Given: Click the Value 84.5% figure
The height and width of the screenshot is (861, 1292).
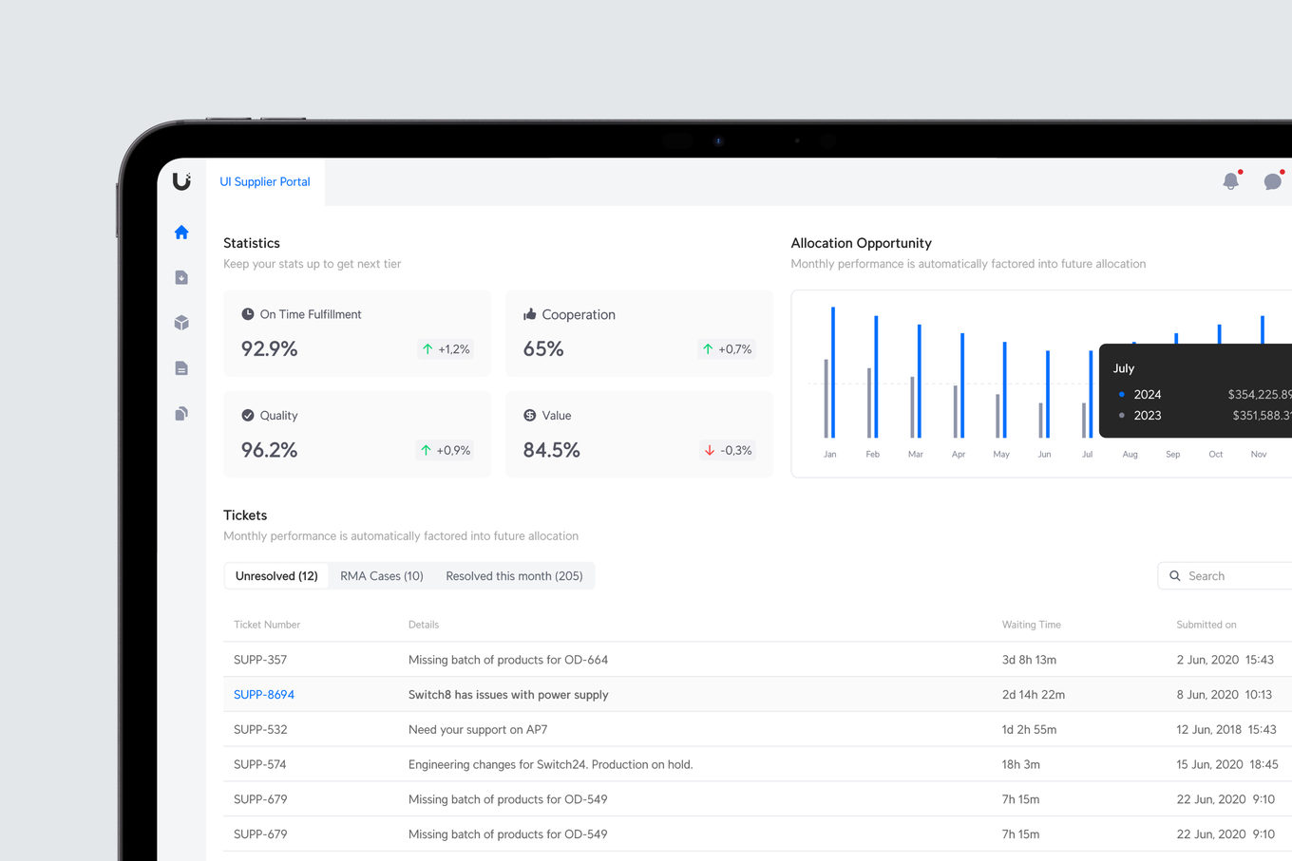Looking at the screenshot, I should point(551,450).
